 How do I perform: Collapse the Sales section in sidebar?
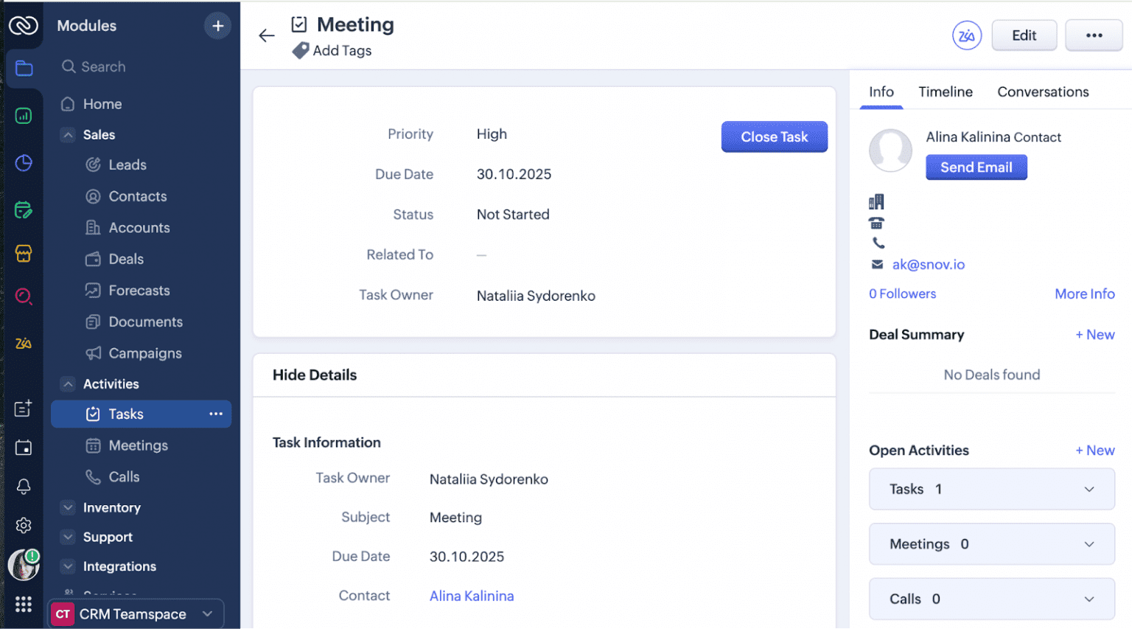coord(68,135)
